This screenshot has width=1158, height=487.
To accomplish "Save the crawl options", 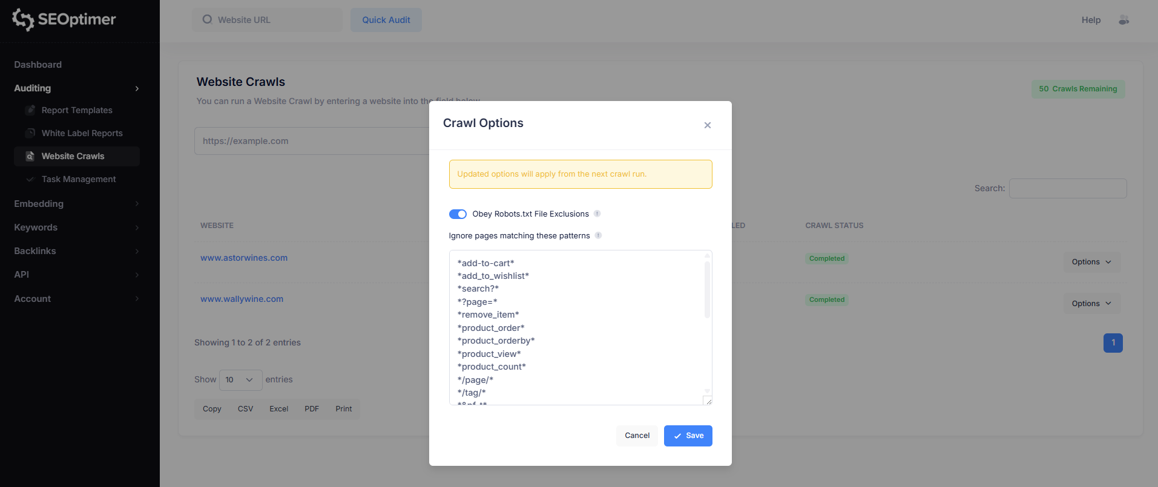I will coord(688,436).
